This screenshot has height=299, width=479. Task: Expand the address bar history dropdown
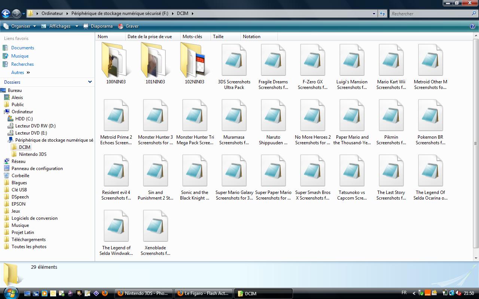coord(374,14)
